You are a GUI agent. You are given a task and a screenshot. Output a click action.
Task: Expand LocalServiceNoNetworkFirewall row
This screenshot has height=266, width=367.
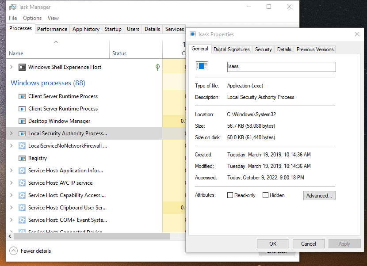tap(11, 146)
